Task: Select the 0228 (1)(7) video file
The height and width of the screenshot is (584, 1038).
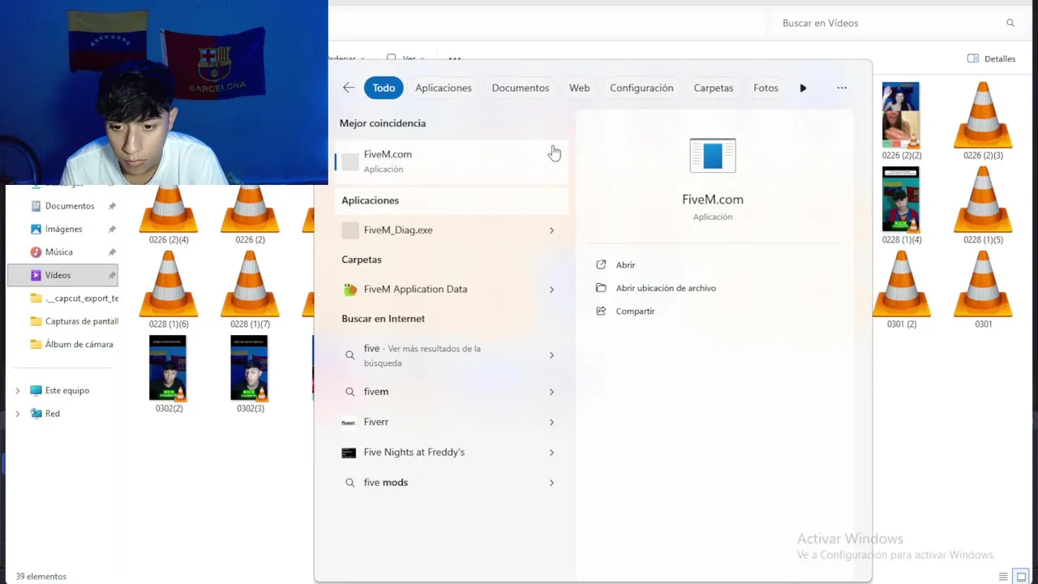Action: tap(250, 290)
